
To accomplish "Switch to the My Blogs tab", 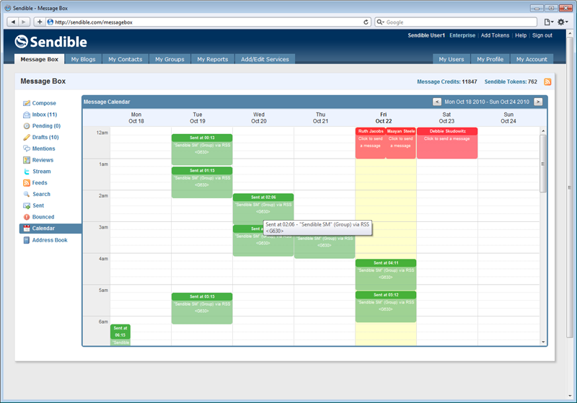I will [83, 59].
